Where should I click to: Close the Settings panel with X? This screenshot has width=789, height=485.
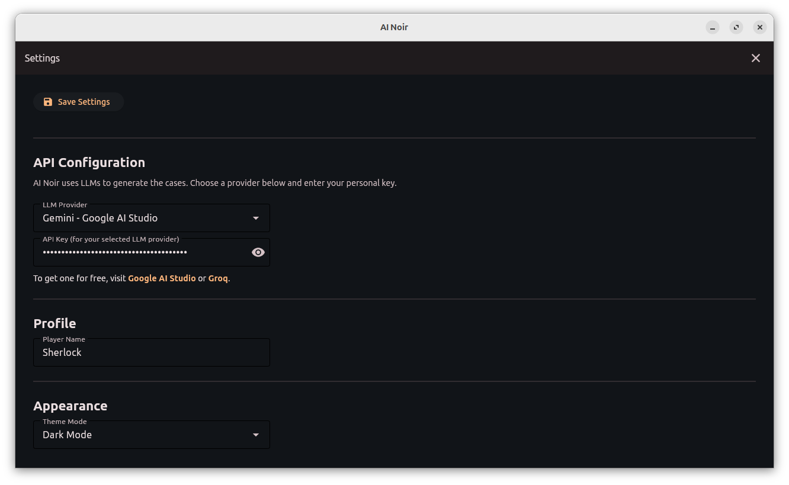tap(755, 58)
